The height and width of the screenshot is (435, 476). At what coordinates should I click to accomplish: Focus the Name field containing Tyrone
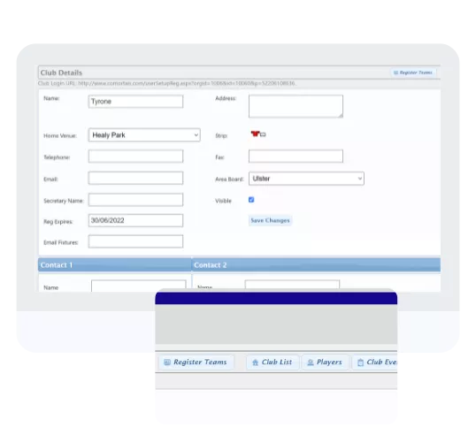tap(135, 102)
